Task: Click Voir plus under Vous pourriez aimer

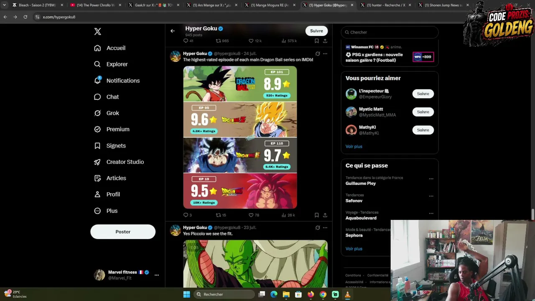Action: [354, 146]
